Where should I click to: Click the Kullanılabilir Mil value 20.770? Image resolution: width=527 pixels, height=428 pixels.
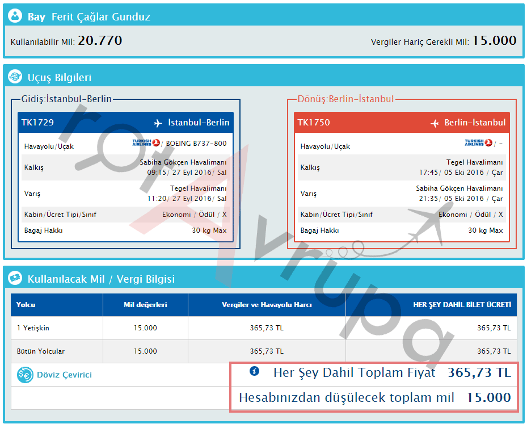100,40
